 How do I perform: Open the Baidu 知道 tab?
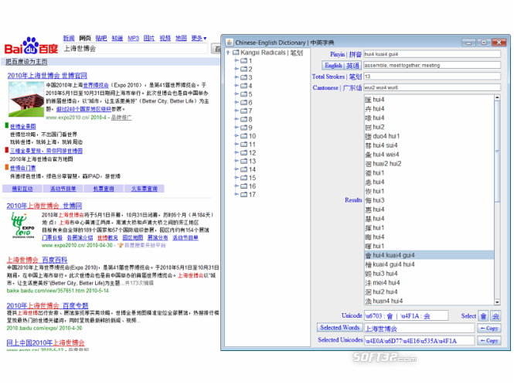[117, 38]
